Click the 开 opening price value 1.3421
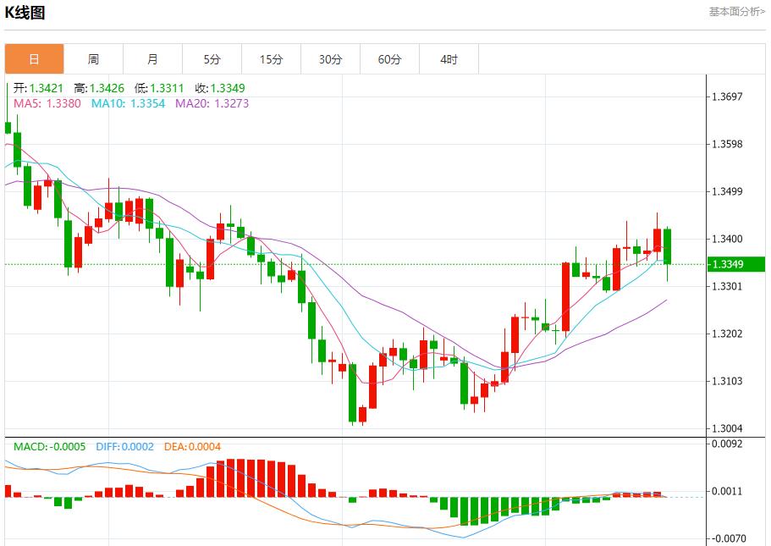 47,88
